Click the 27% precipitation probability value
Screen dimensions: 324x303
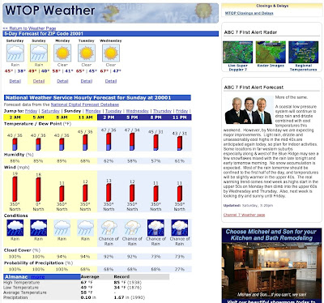pyautogui.click(x=180, y=269)
